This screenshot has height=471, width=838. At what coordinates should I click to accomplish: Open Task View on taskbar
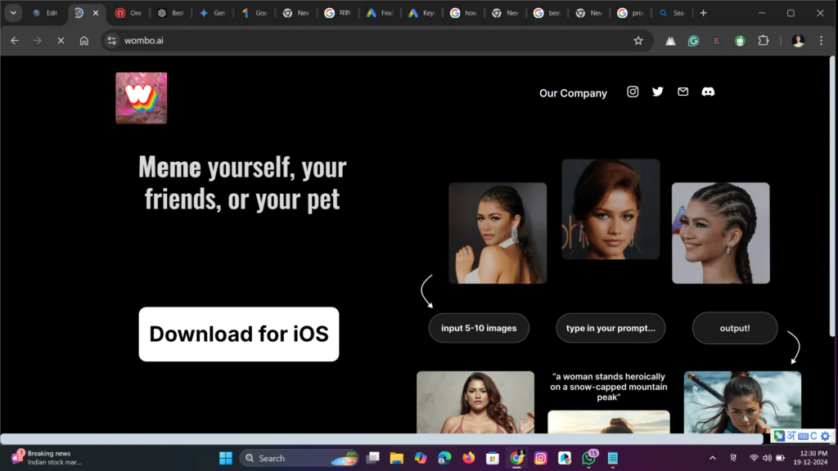click(372, 458)
